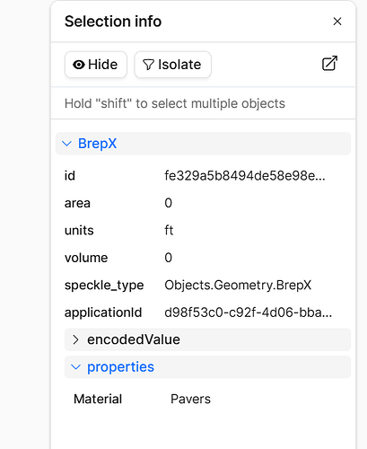This screenshot has width=367, height=449.
Task: Click the volume value
Action: [168, 258]
